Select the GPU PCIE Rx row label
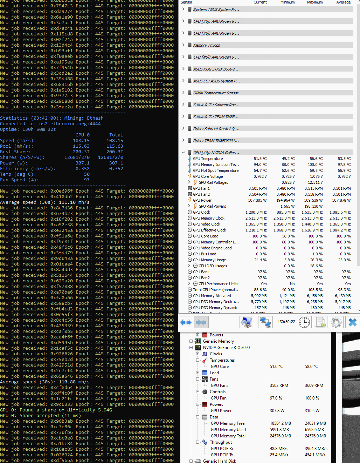This screenshot has width=360, height=463. (222, 449)
